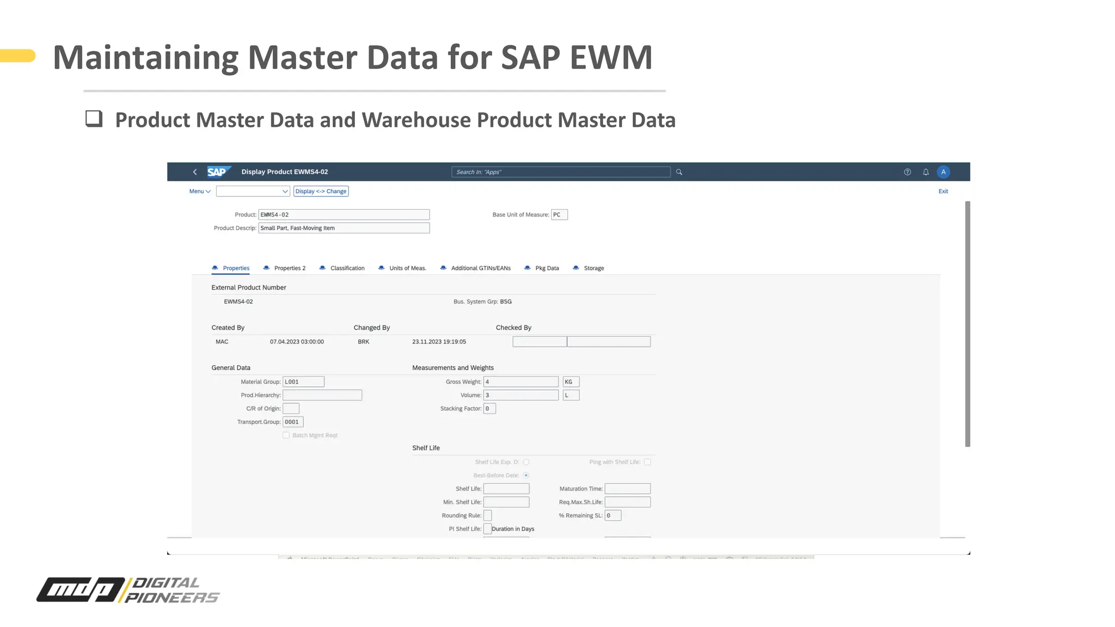Image resolution: width=1115 pixels, height=627 pixels.
Task: Click the PI Shelf Life field
Action: (488, 529)
